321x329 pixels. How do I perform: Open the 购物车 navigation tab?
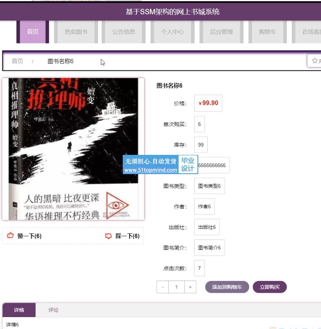267,32
